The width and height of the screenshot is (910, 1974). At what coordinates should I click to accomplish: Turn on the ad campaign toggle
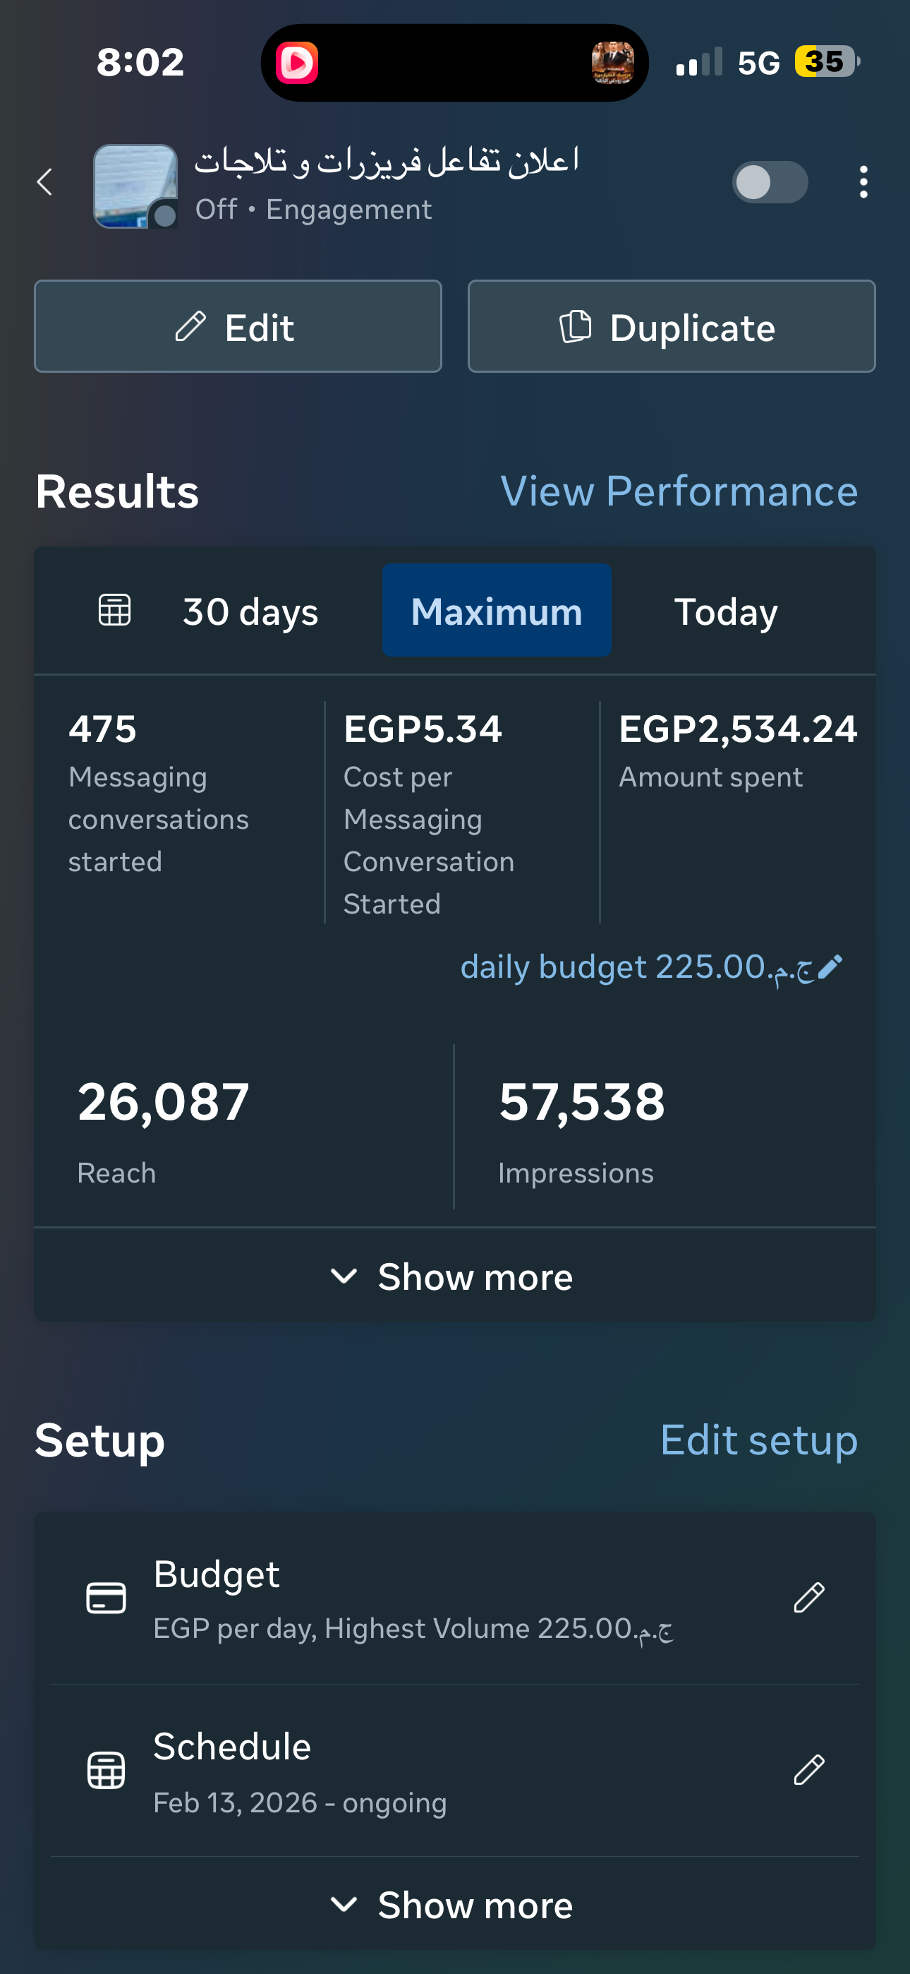769,182
